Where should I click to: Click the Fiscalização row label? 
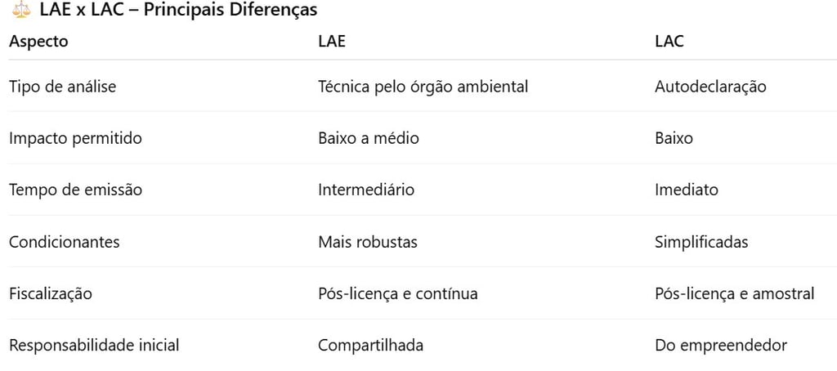click(x=51, y=293)
